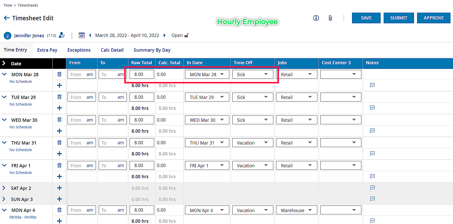453x224 pixels.
Task: Delete the MON Mar 28 time entry
Action: (x=59, y=74)
